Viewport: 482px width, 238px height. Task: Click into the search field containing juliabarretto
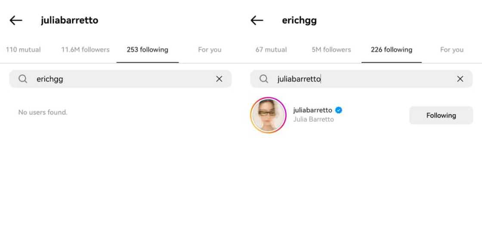point(361,79)
